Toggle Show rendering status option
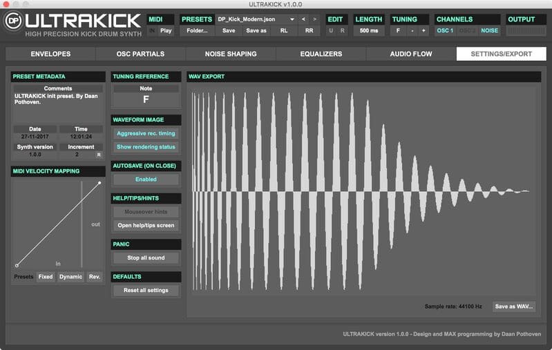Viewport: 552px width, 350px height. point(146,147)
